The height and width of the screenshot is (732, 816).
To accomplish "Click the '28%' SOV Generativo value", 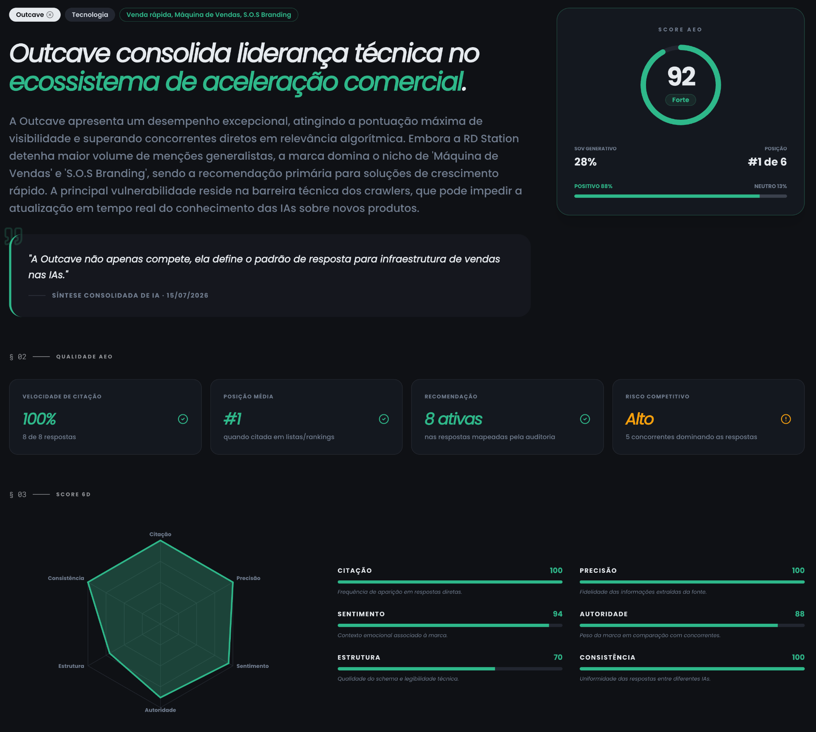I will pos(585,162).
